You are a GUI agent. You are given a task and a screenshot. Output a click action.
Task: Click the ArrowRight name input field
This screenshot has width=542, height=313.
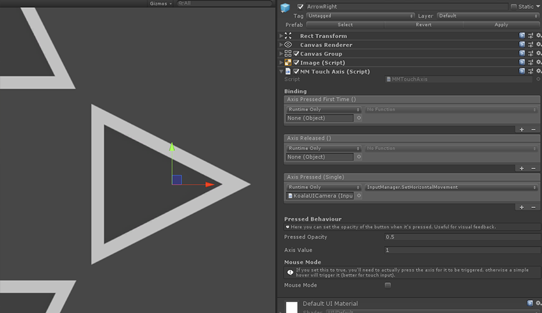[x=407, y=6]
